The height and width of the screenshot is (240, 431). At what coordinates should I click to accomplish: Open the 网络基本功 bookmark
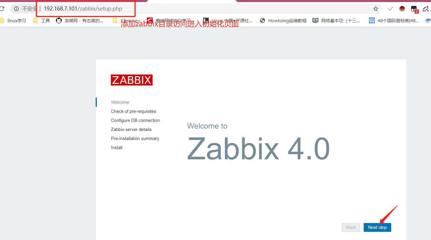coord(336,20)
